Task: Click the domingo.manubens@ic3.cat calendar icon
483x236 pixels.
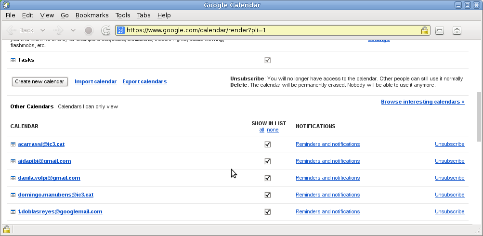Action: coord(13,195)
